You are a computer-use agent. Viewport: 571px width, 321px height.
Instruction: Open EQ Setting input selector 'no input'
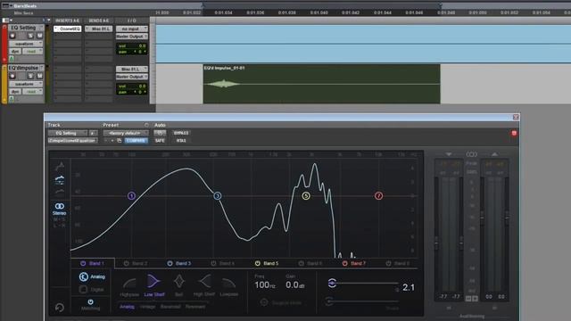132,29
